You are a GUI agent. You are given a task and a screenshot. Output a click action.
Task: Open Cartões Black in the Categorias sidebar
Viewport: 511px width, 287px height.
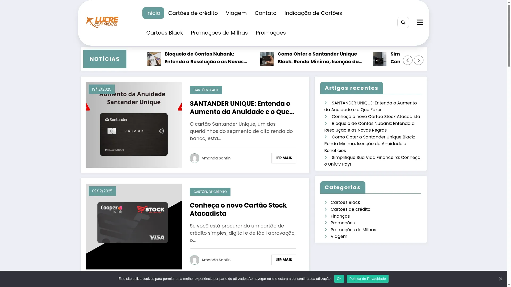345,202
